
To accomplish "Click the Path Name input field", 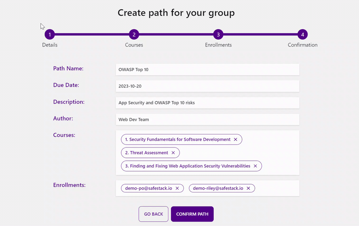I will [207, 69].
